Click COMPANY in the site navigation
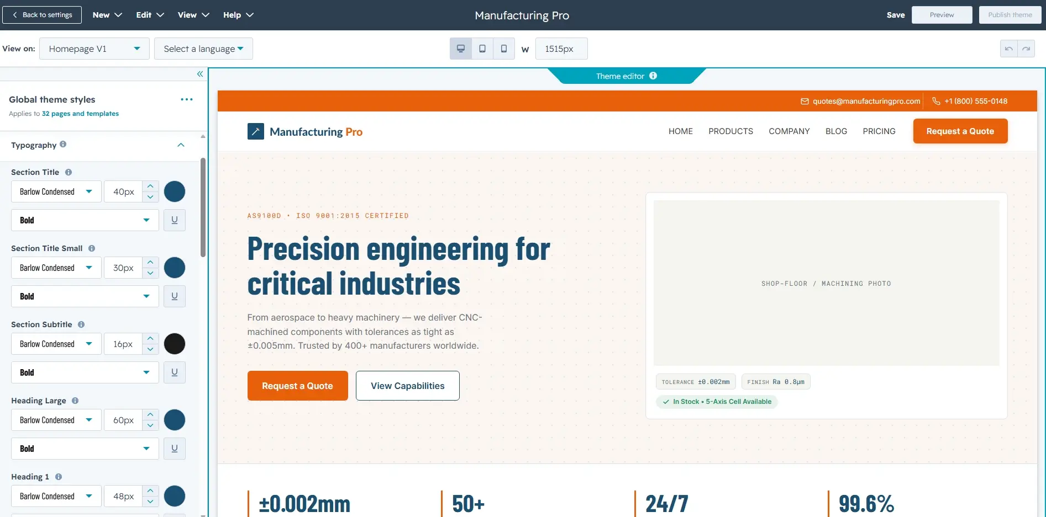The width and height of the screenshot is (1046, 517). 789,131
